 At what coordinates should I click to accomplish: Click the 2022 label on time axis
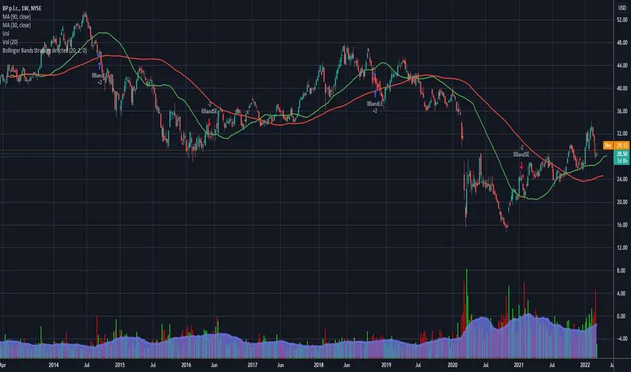click(585, 365)
